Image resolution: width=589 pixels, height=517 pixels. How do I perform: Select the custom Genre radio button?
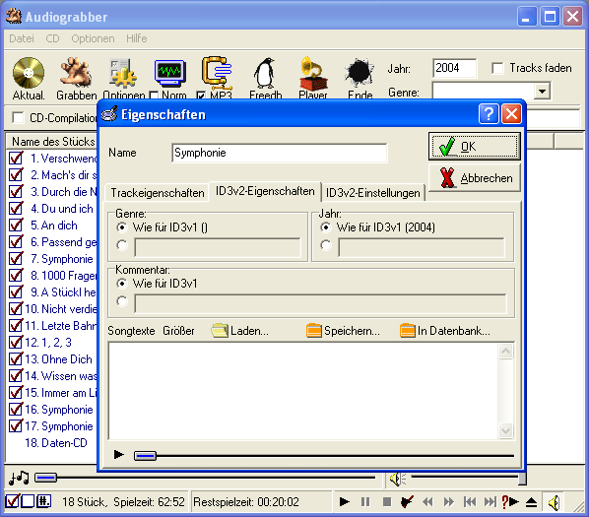[122, 245]
